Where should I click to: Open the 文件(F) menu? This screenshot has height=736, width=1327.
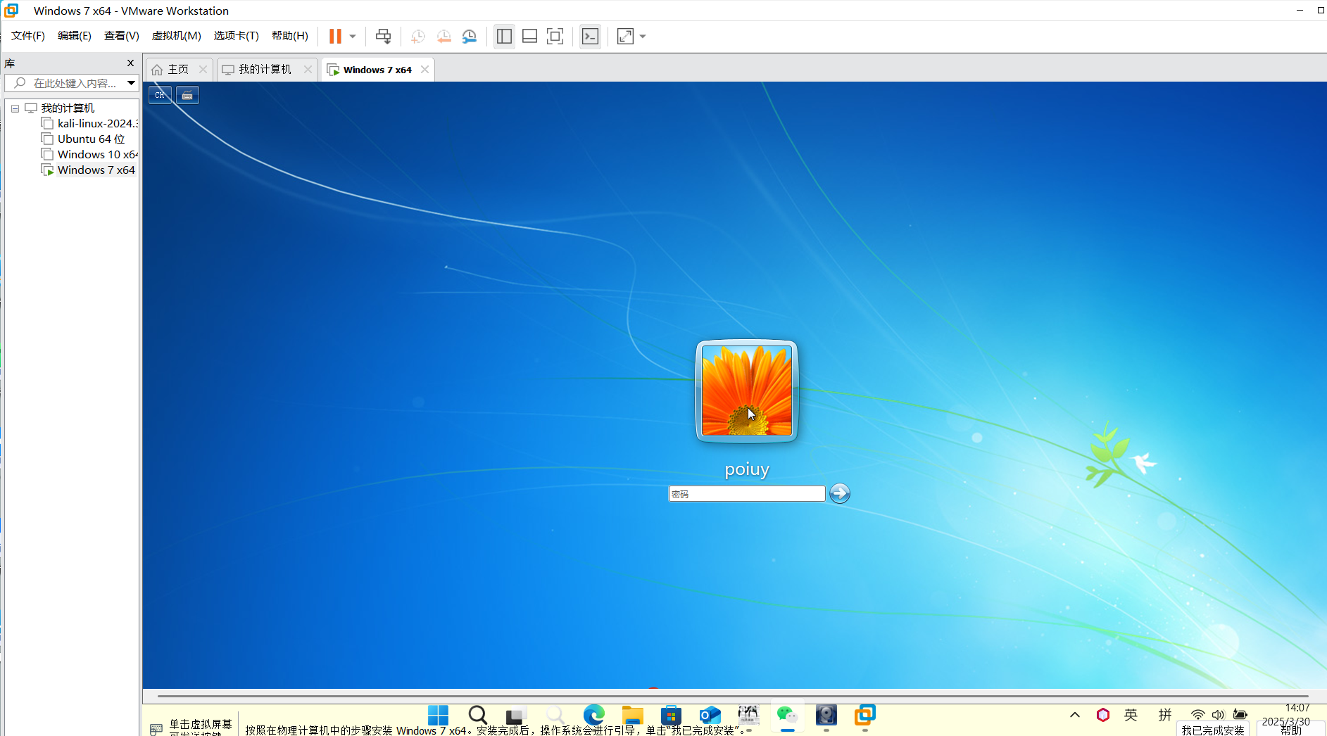(x=28, y=36)
